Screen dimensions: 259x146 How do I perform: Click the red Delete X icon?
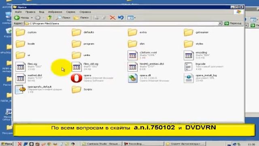(x=113, y=17)
